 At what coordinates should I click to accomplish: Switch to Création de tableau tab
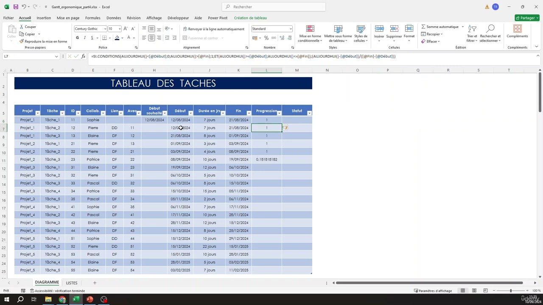pyautogui.click(x=250, y=18)
